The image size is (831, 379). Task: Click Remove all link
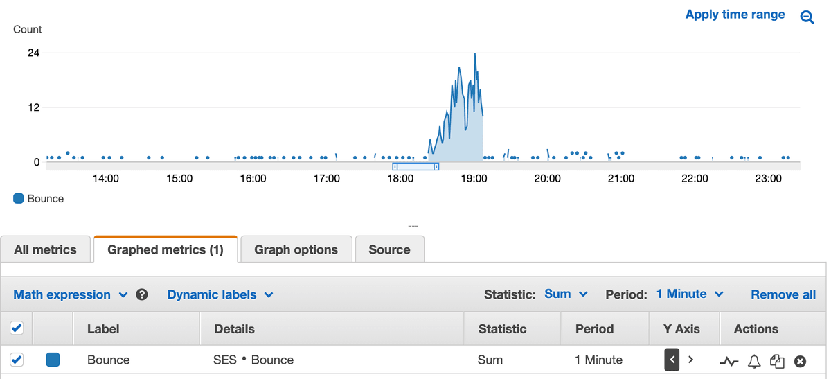point(783,294)
